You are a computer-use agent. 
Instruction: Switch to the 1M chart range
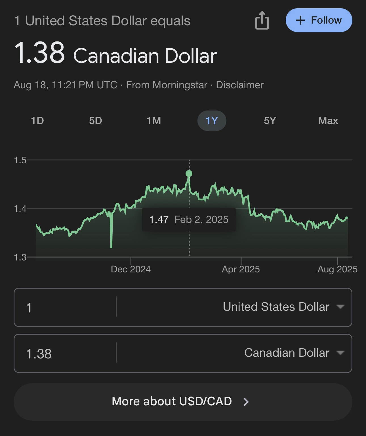pos(154,121)
